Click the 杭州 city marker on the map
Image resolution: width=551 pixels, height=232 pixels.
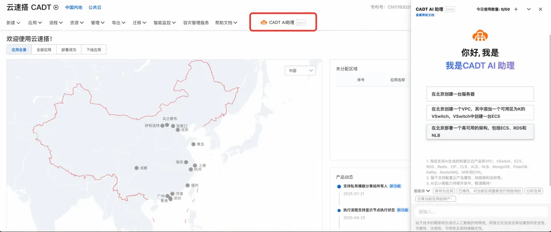pos(191,169)
